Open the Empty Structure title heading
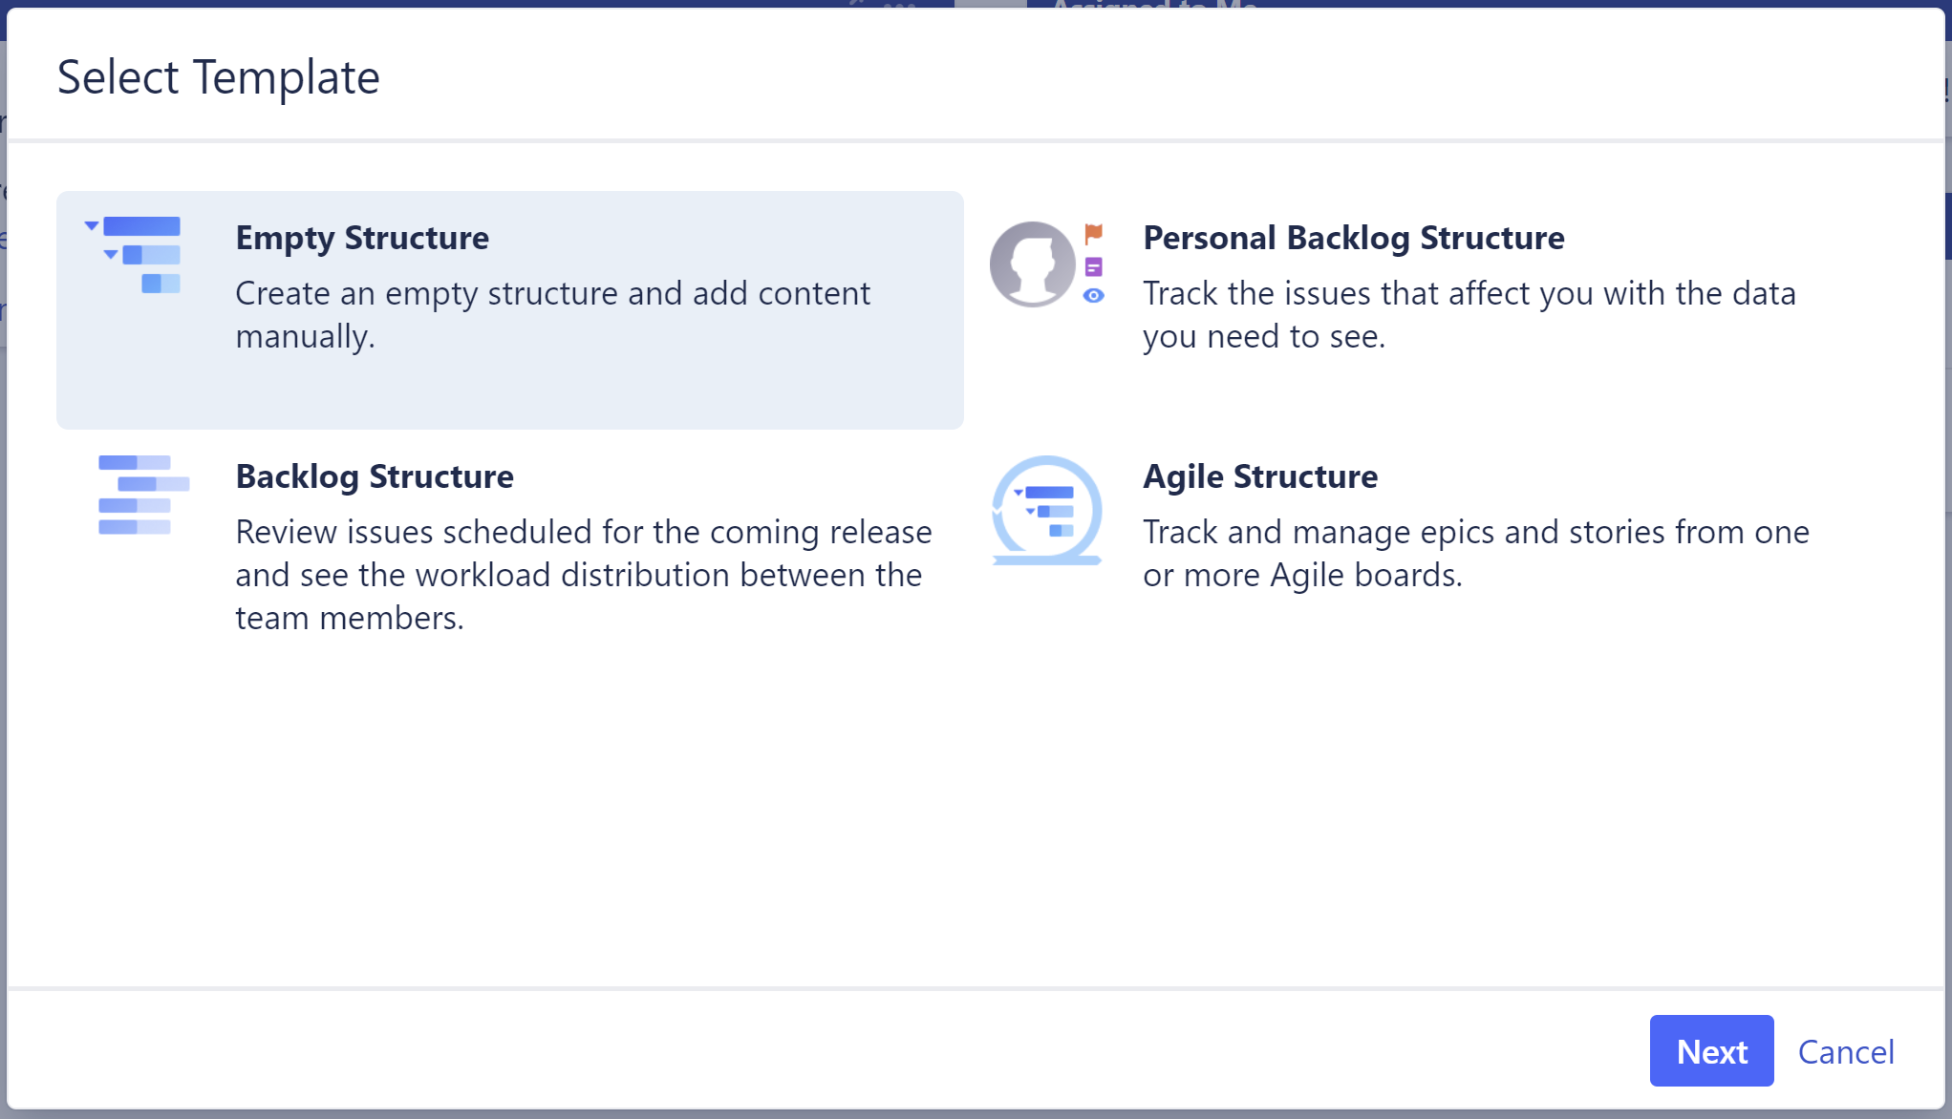 [x=363, y=238]
